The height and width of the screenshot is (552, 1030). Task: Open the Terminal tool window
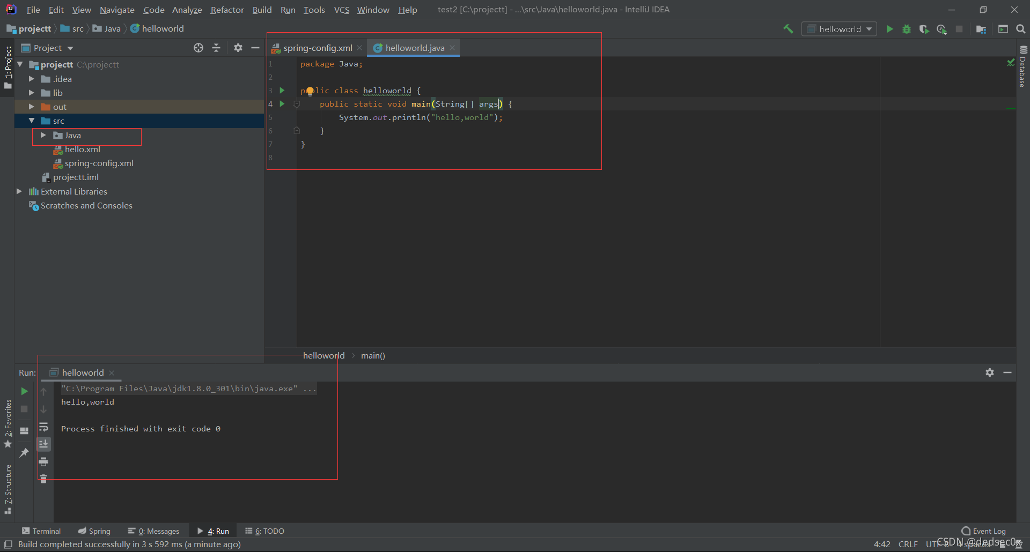point(41,531)
